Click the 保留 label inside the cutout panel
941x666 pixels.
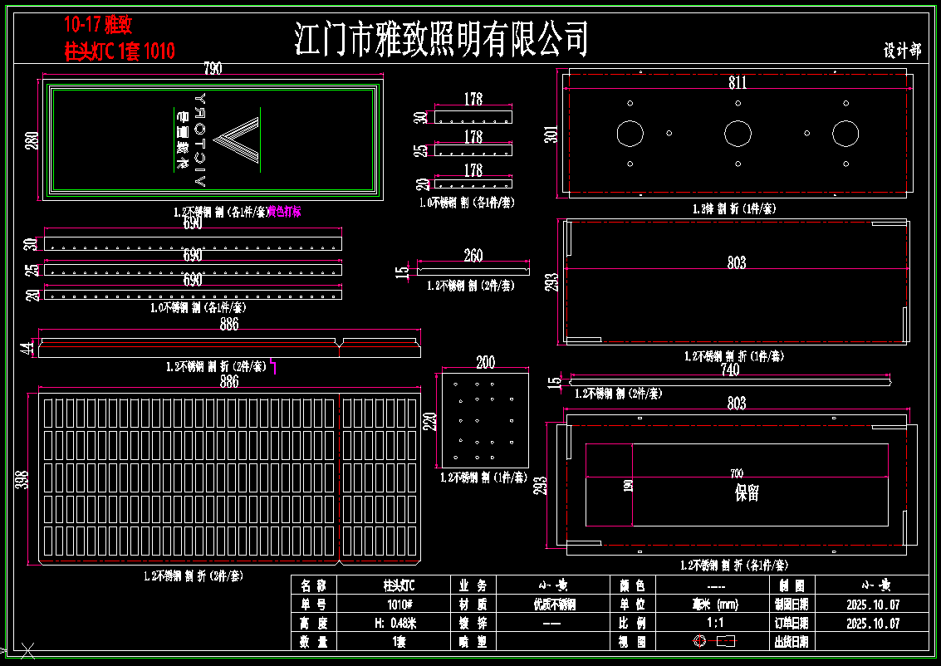(747, 493)
